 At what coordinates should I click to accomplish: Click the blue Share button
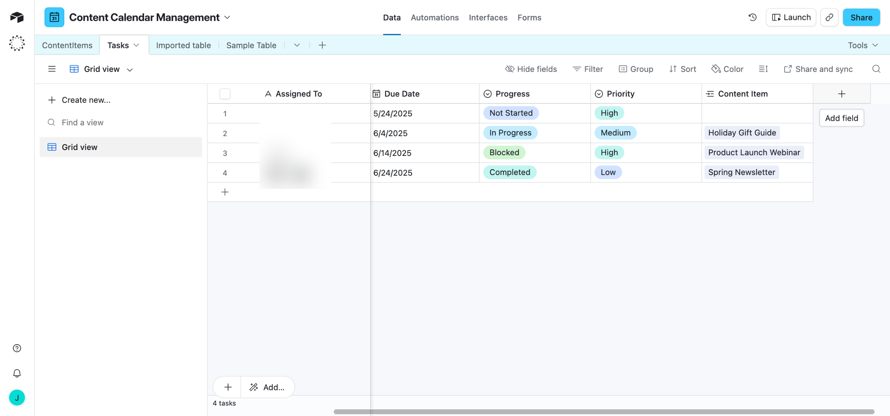(x=861, y=17)
